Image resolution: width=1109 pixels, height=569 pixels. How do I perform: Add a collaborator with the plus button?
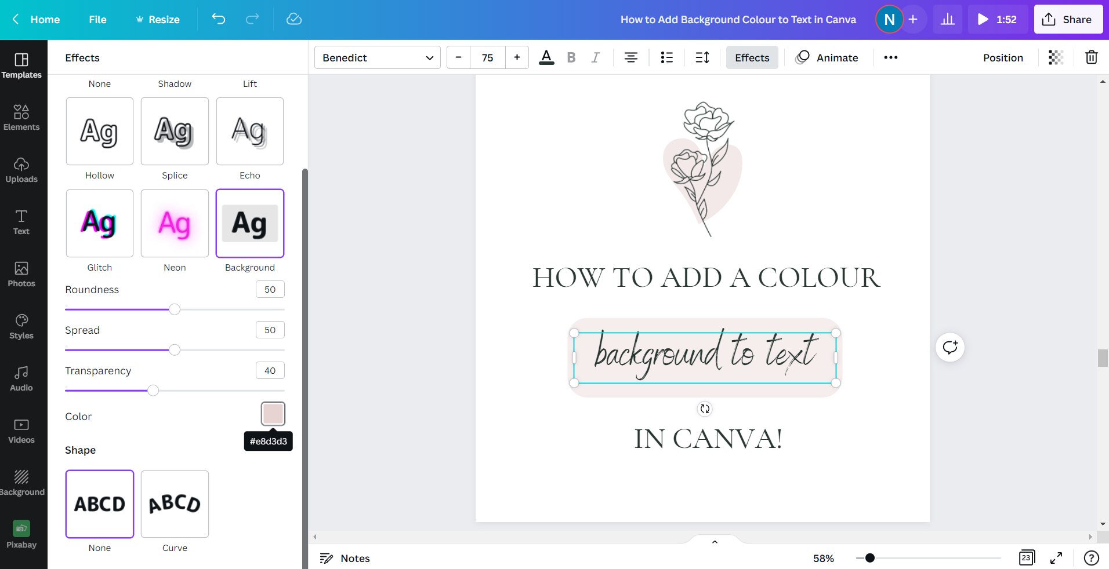coord(913,19)
